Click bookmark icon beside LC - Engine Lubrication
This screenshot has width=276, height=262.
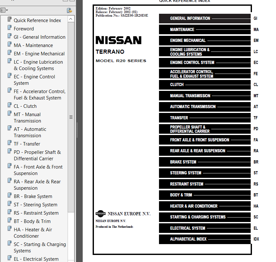point(10,61)
